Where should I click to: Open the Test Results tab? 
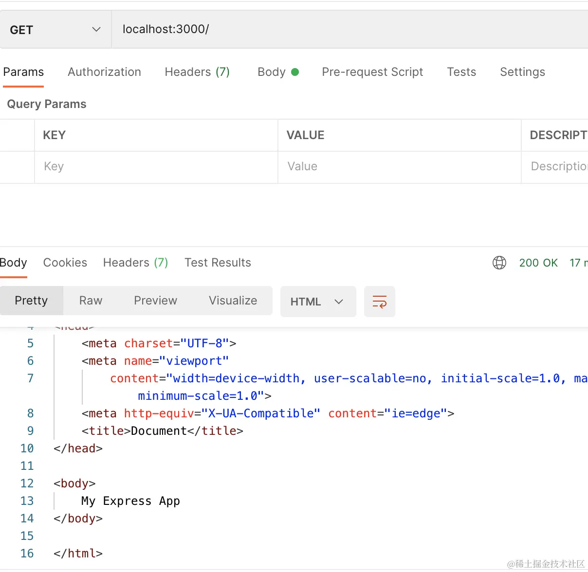[x=218, y=263]
